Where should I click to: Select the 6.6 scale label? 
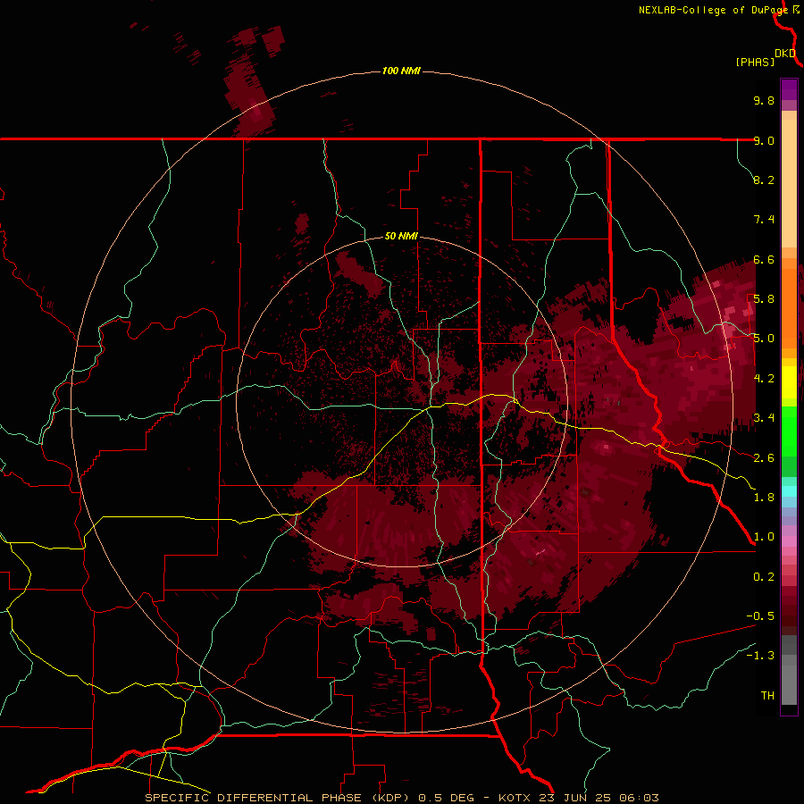[764, 259]
